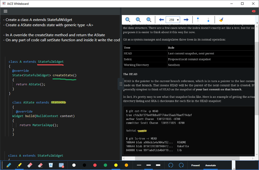The width and height of the screenshot is (259, 170).
Task: Choose the thinnest stroke width
Action: pos(139,165)
